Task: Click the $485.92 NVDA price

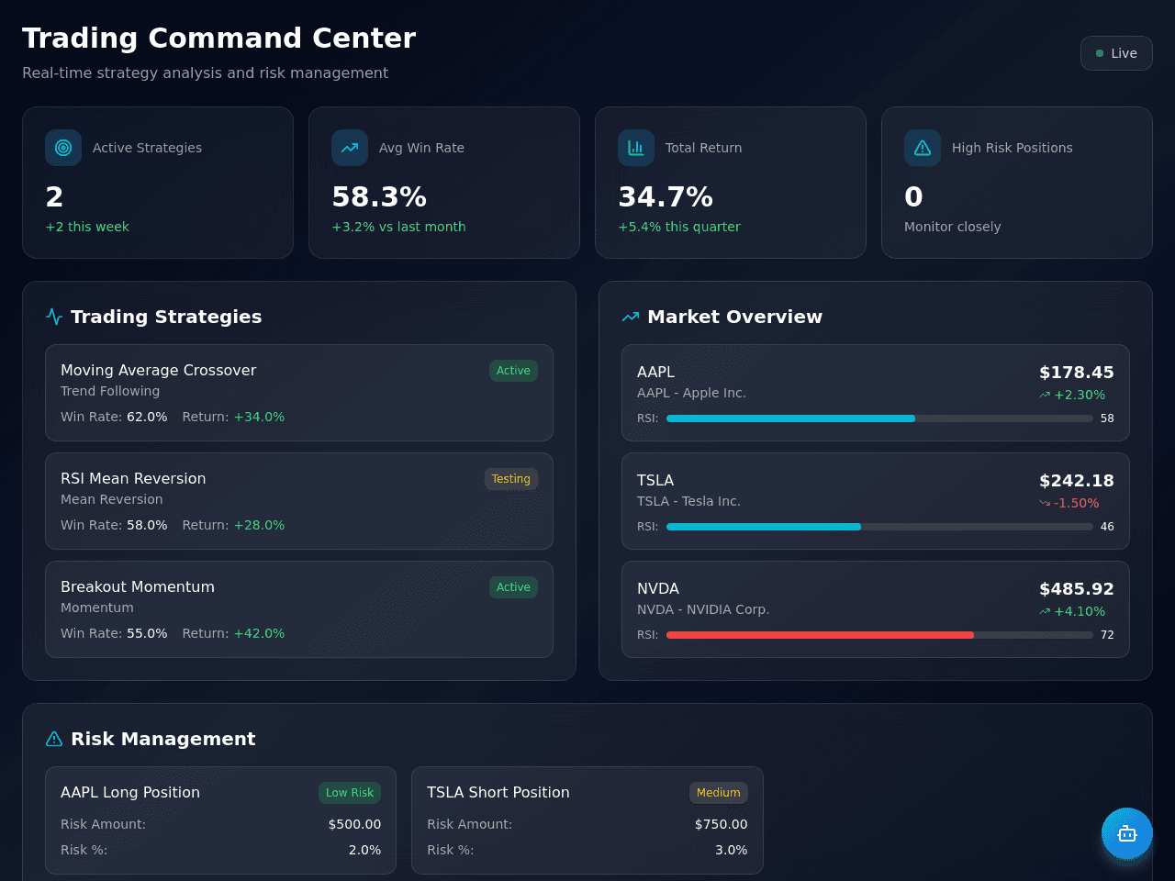Action: [1077, 589]
